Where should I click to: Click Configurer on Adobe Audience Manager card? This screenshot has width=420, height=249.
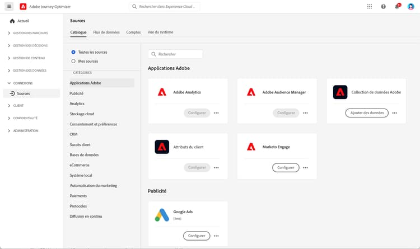pyautogui.click(x=286, y=113)
